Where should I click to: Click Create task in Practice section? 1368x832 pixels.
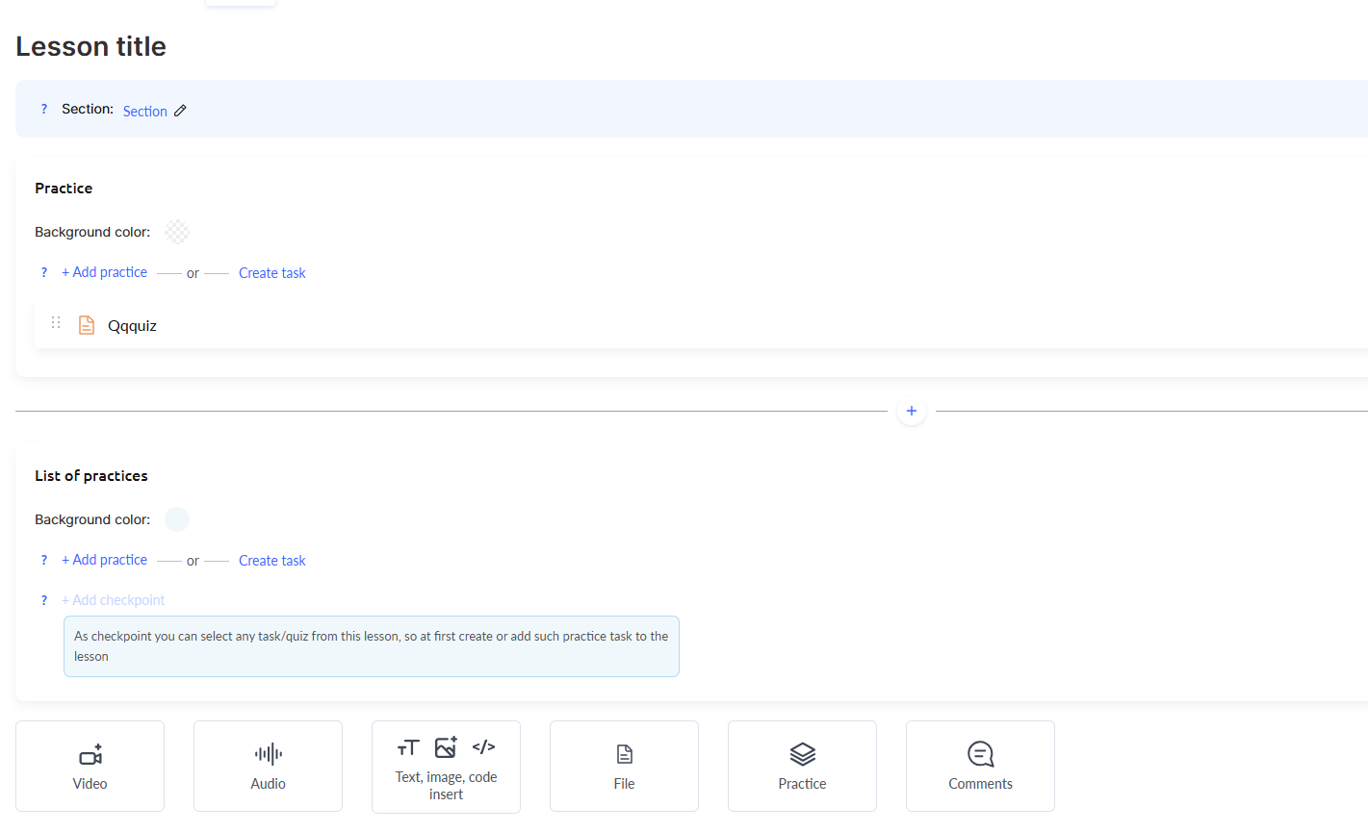(271, 273)
